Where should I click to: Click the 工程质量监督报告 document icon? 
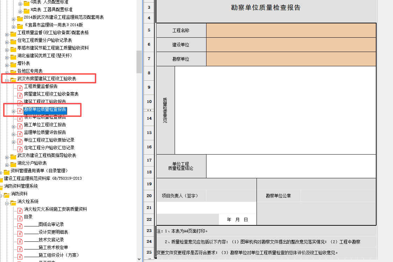click(x=20, y=87)
